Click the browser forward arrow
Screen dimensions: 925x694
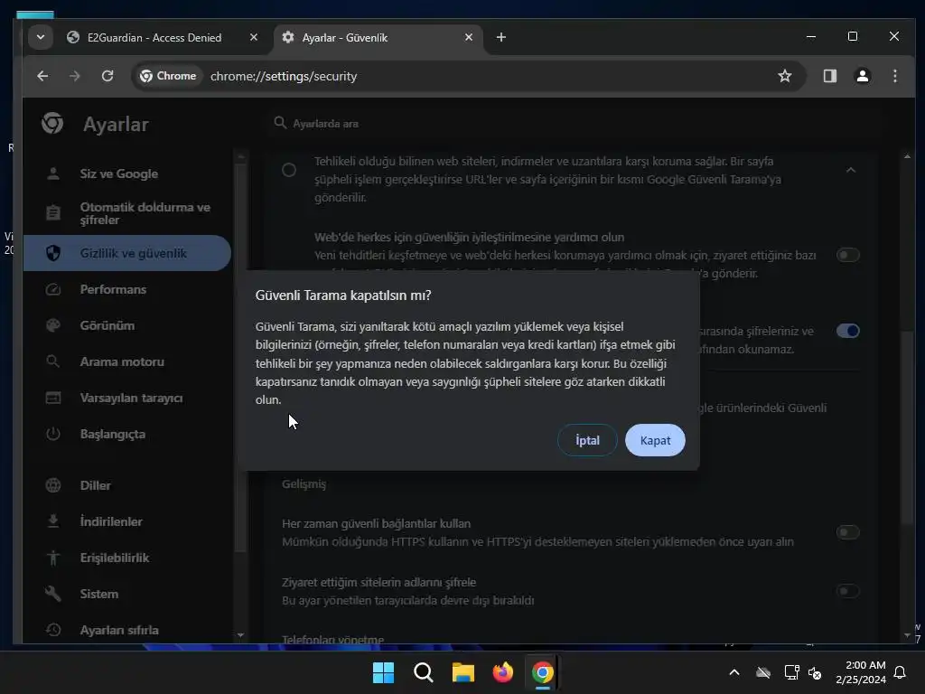click(74, 76)
